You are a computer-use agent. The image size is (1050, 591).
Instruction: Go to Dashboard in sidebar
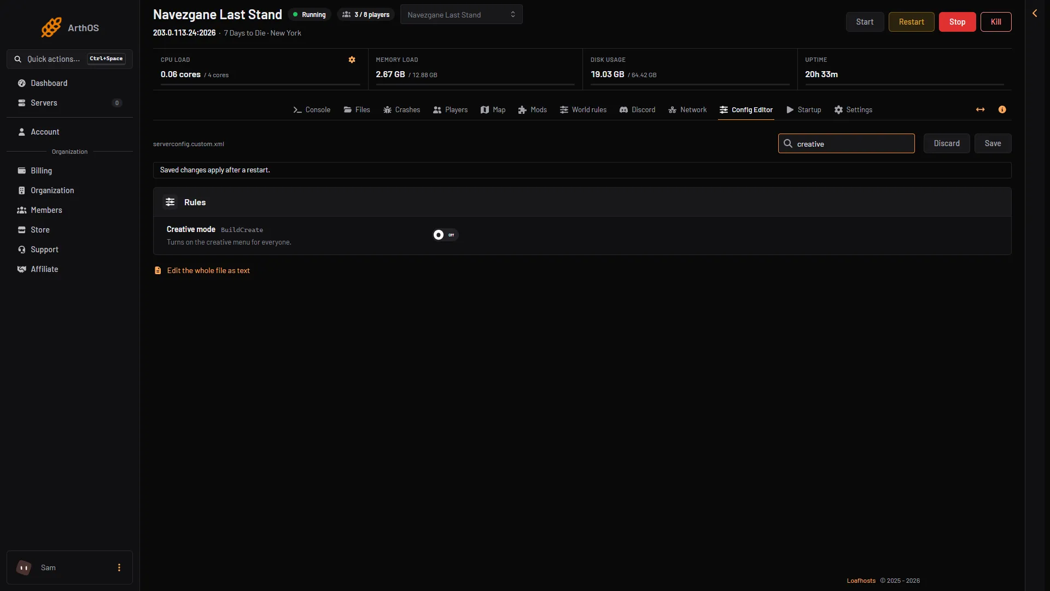pyautogui.click(x=69, y=83)
